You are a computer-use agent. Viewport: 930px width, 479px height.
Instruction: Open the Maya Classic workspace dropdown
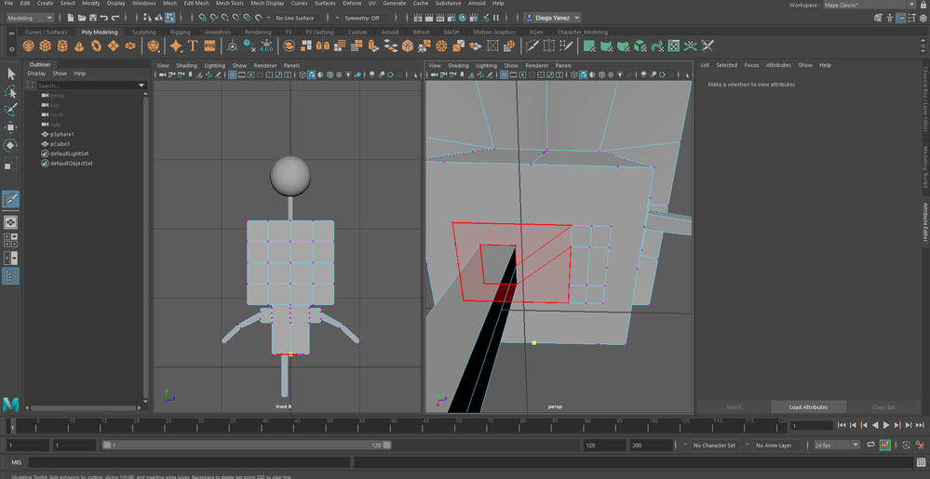coord(866,5)
